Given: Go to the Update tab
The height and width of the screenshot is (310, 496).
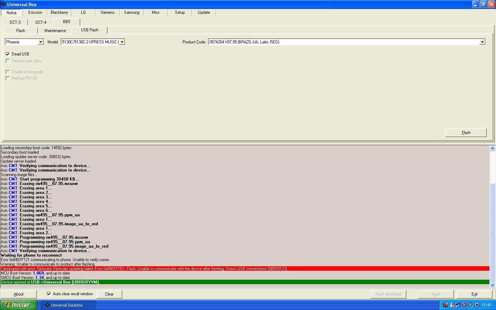Looking at the screenshot, I should point(204,12).
